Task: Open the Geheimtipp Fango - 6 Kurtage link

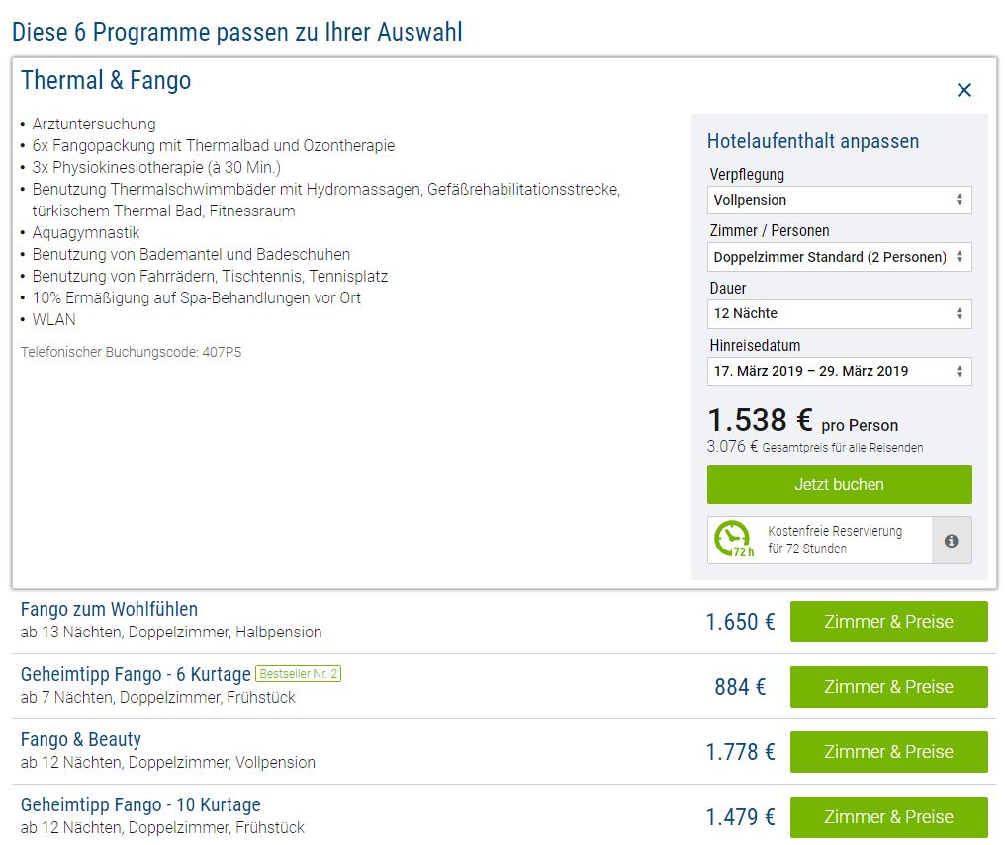Action: pyautogui.click(x=136, y=674)
